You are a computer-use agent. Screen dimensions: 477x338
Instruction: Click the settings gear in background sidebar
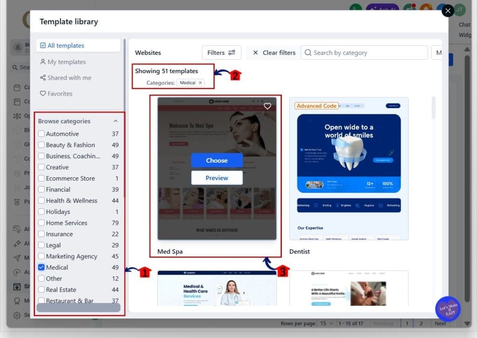click(x=17, y=315)
